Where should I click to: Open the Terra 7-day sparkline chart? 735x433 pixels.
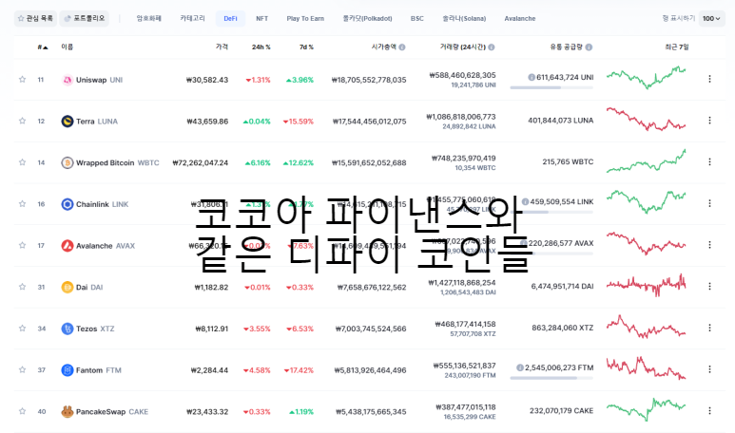646,120
